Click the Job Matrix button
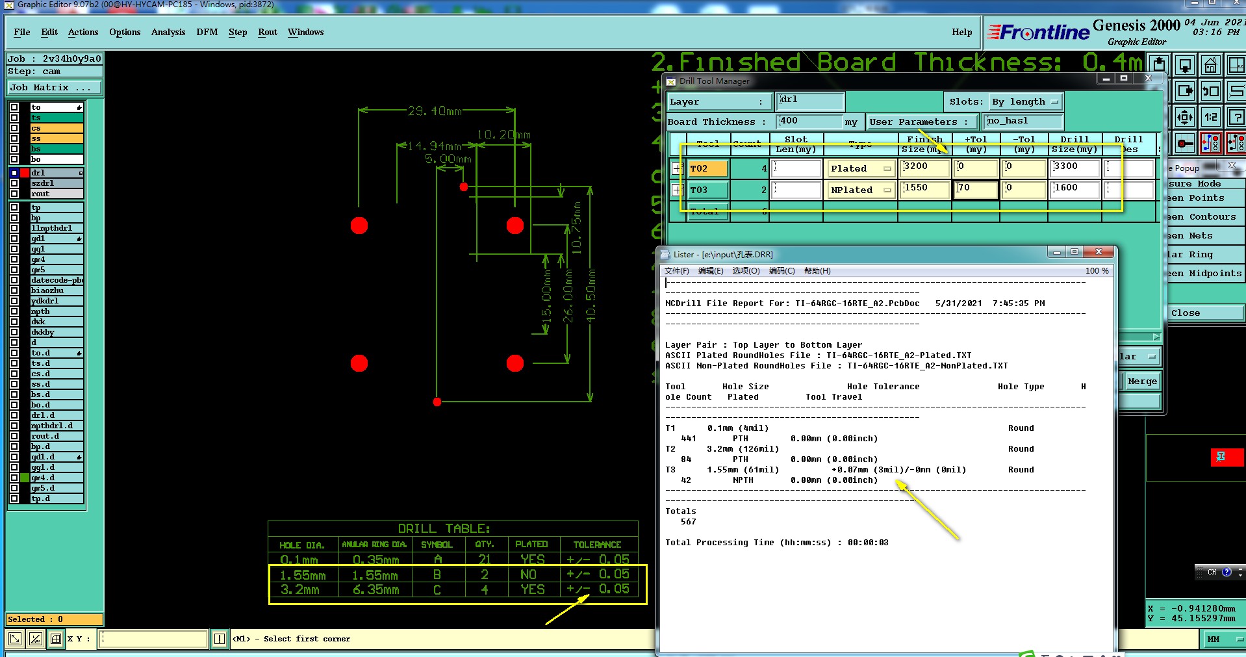The image size is (1246, 657). [55, 88]
